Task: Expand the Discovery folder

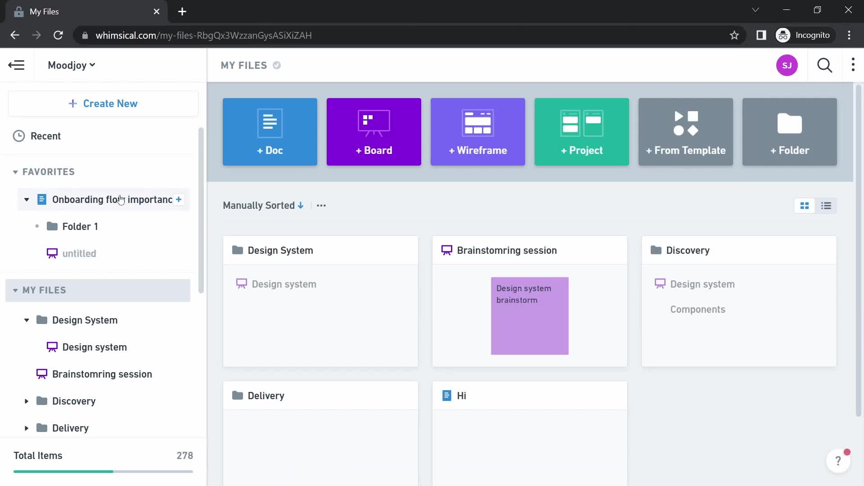Action: (26, 401)
